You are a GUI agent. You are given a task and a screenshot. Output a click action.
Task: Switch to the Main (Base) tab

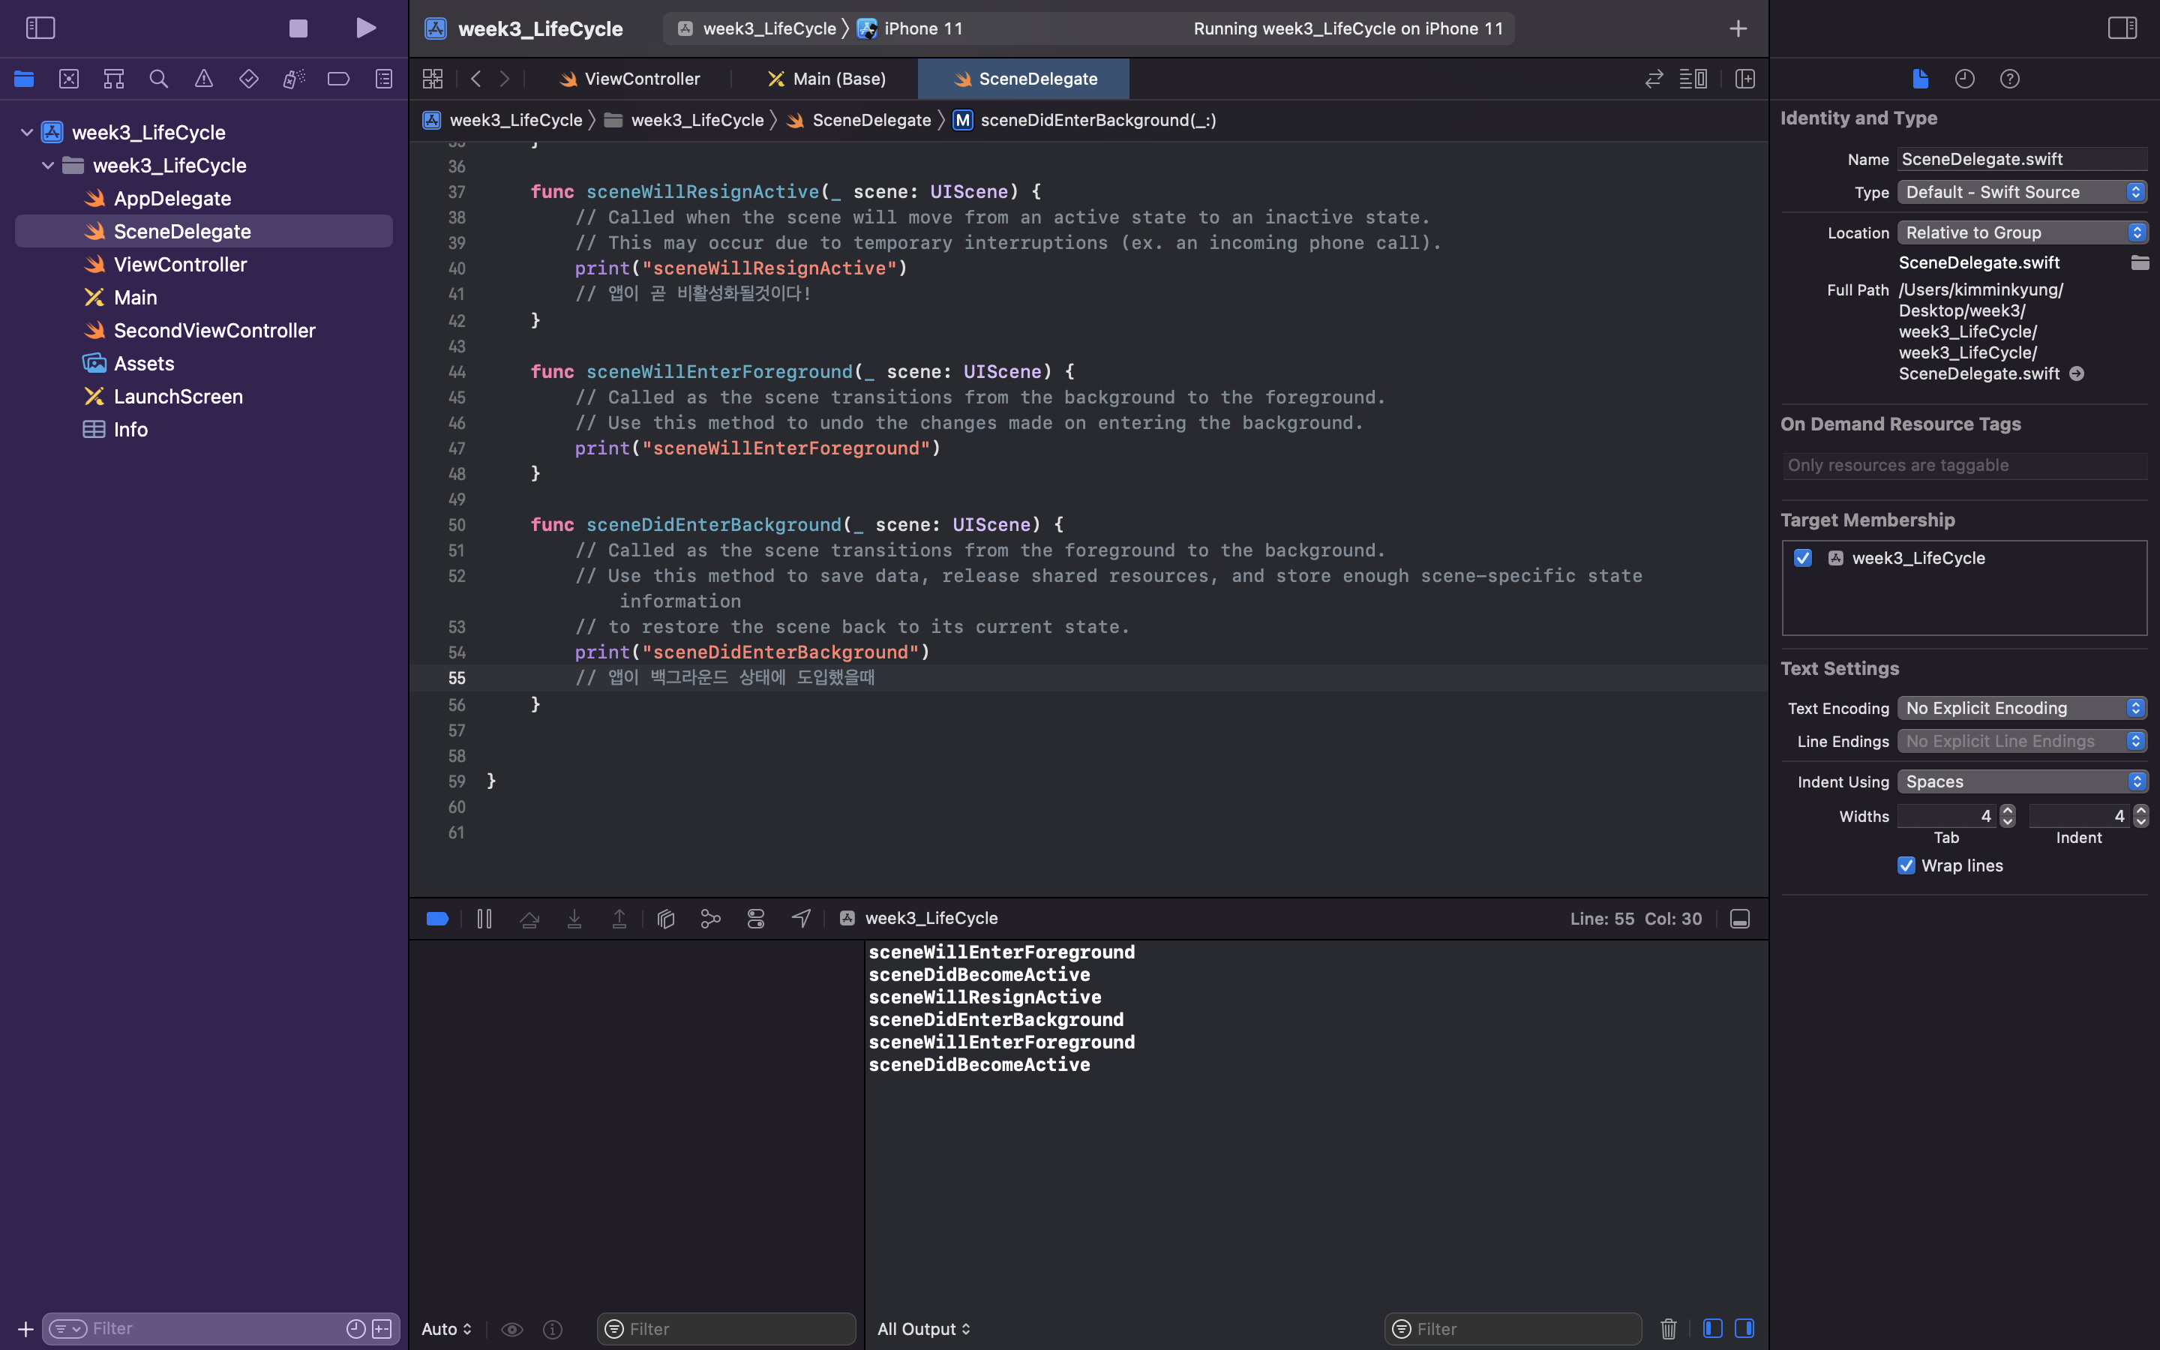click(826, 79)
